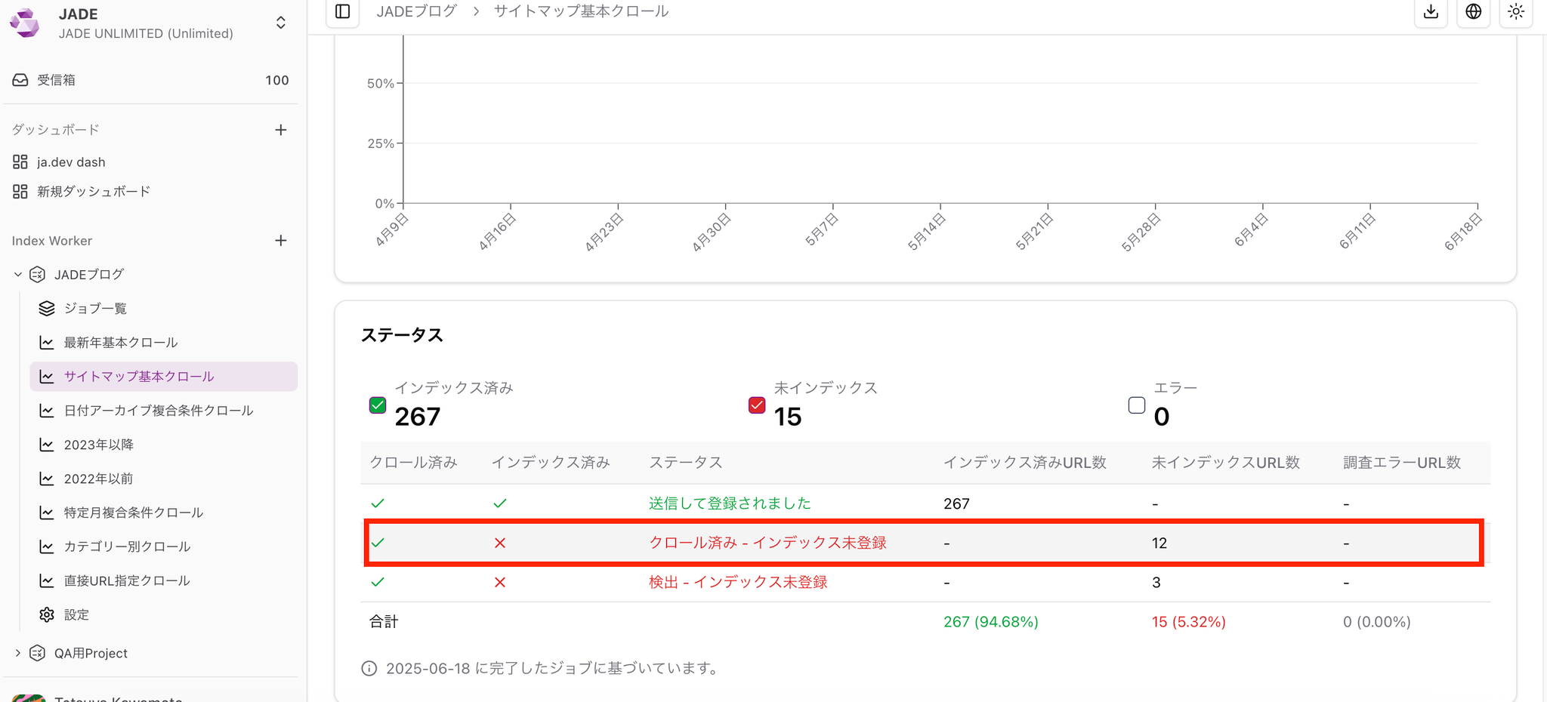The image size is (1547, 702).
Task: Collapse the JADEブログ project tree
Action: click(x=18, y=275)
